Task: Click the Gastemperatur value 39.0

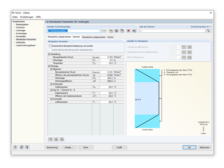Action: 107,93
